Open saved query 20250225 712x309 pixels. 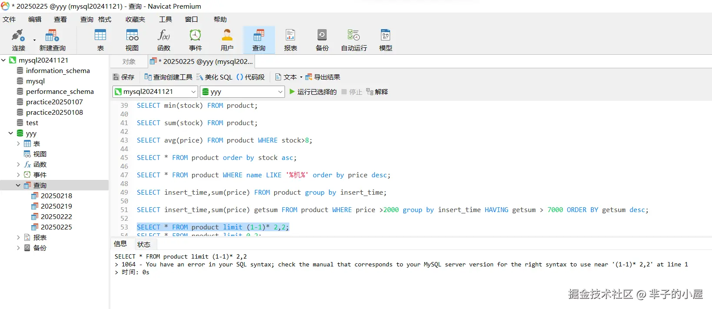[x=56, y=227]
